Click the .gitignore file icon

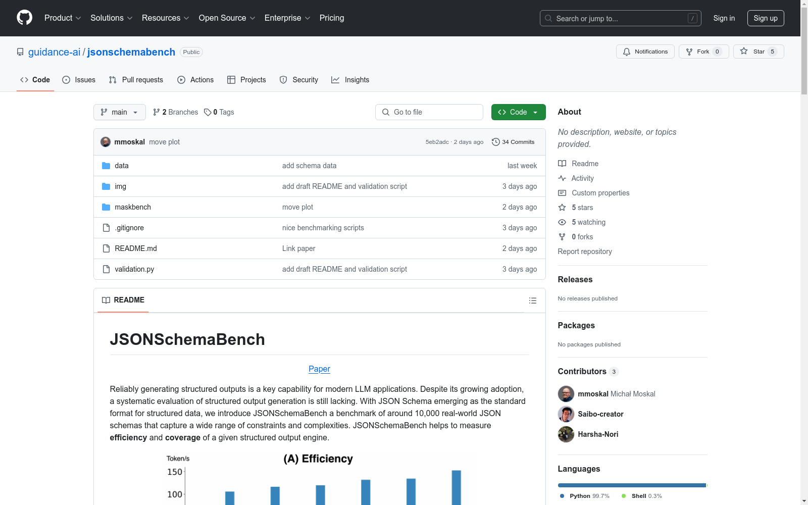click(x=106, y=228)
